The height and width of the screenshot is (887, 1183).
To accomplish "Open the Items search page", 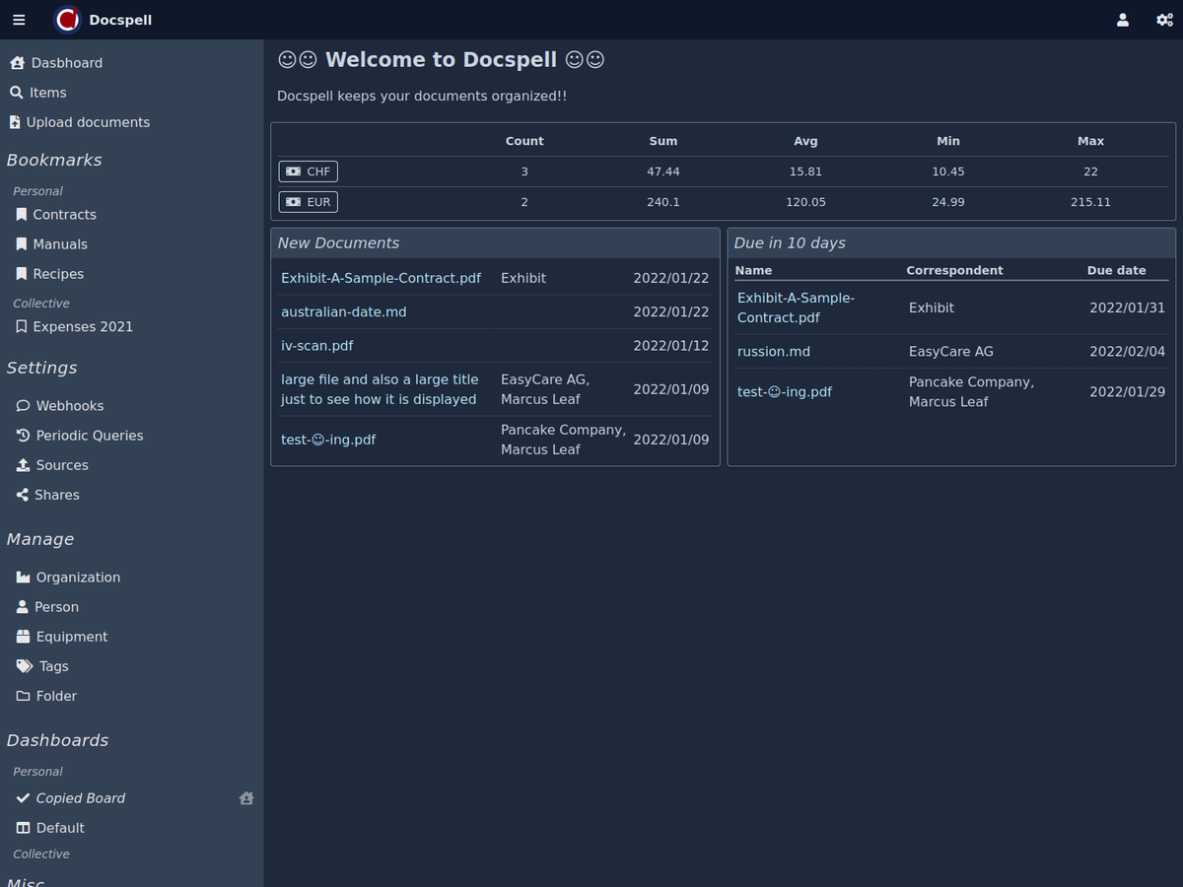I will click(x=47, y=93).
